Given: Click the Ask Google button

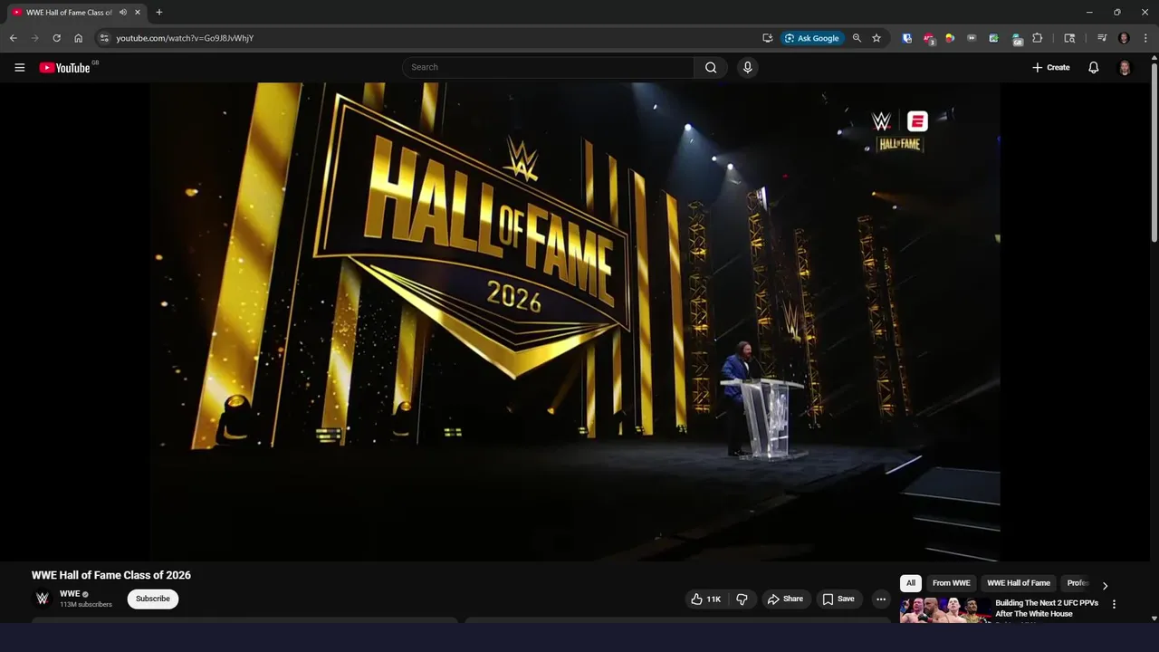Looking at the screenshot, I should click(x=812, y=38).
